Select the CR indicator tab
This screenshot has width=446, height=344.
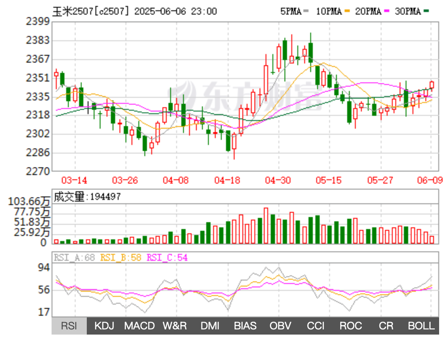386,326
